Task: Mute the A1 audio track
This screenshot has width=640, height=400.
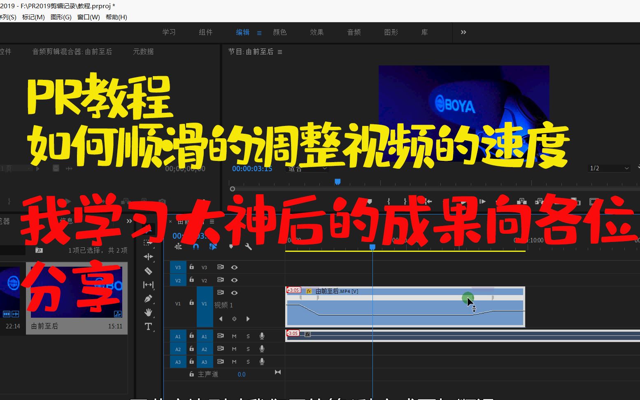Action: (234, 336)
